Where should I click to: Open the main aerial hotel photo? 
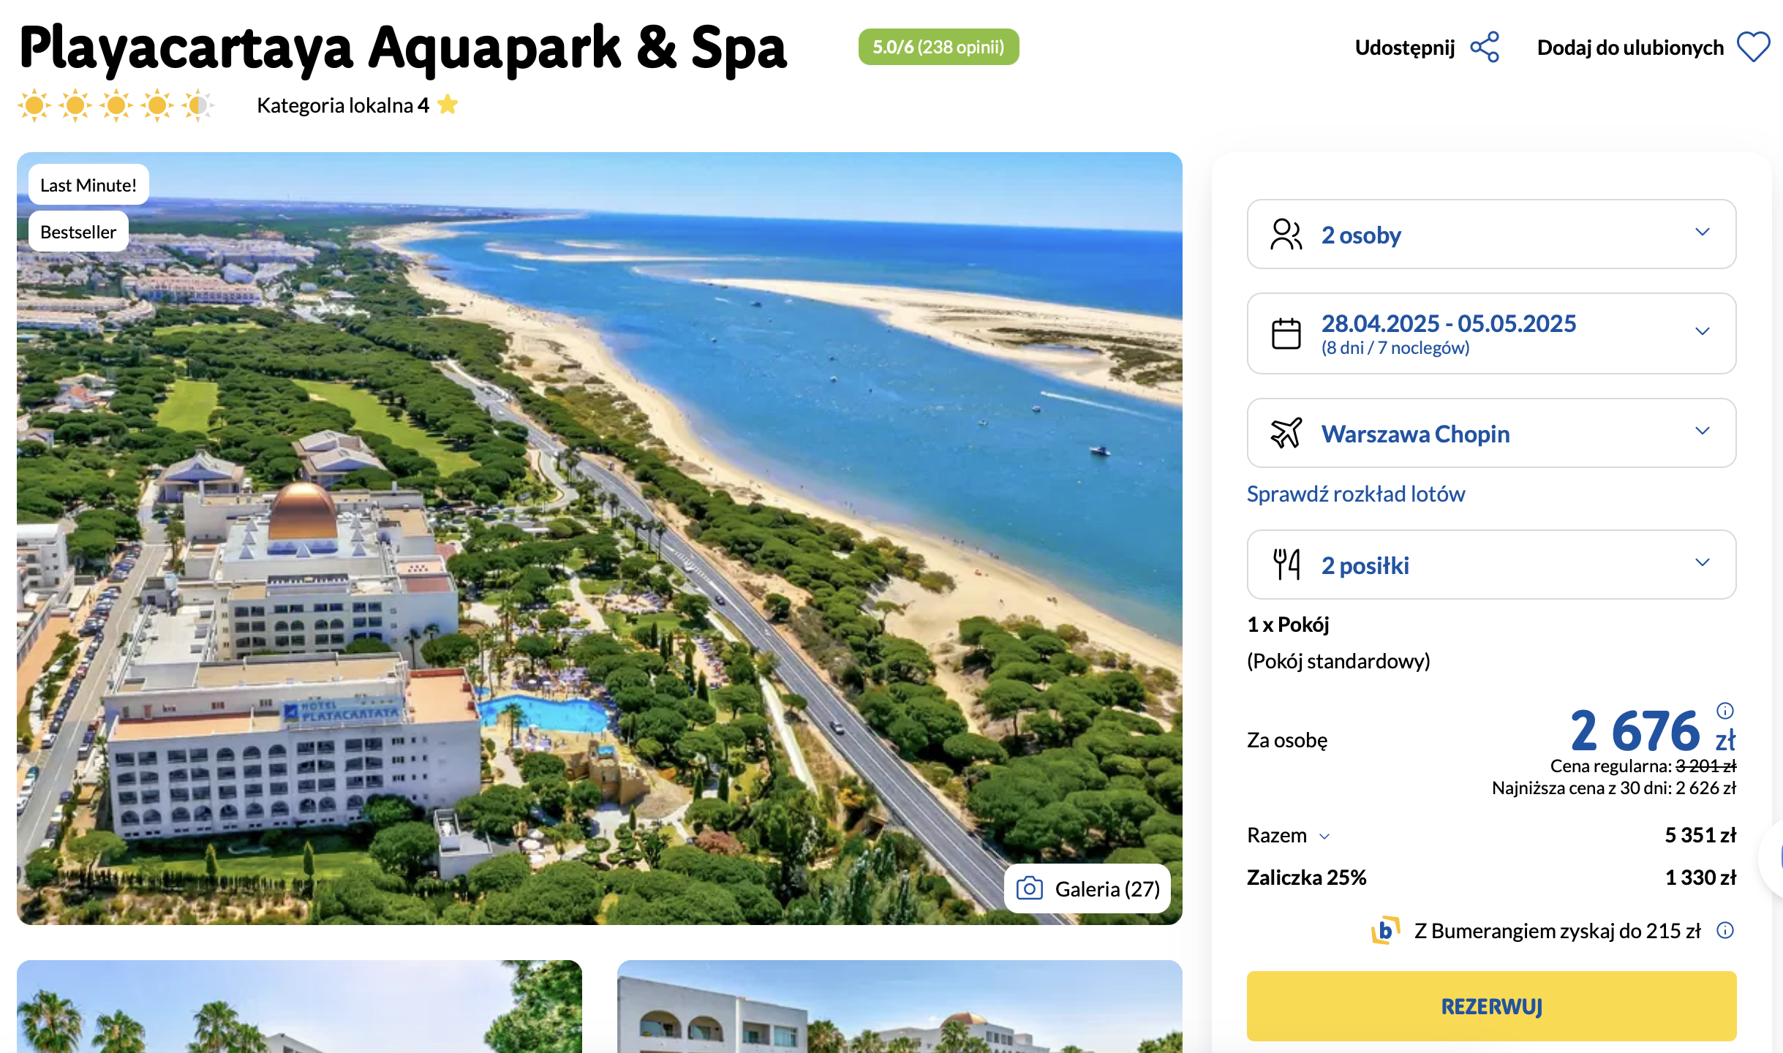(x=599, y=538)
